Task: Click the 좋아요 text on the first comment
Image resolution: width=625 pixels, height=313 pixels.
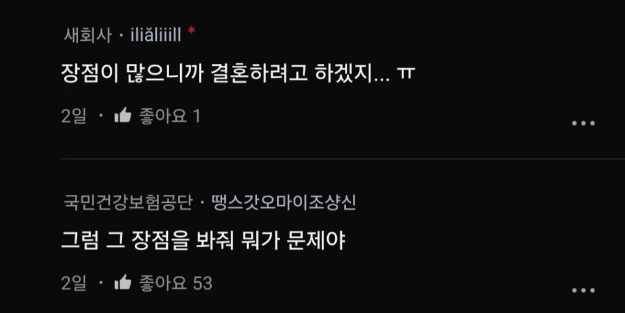Action: 163,116
